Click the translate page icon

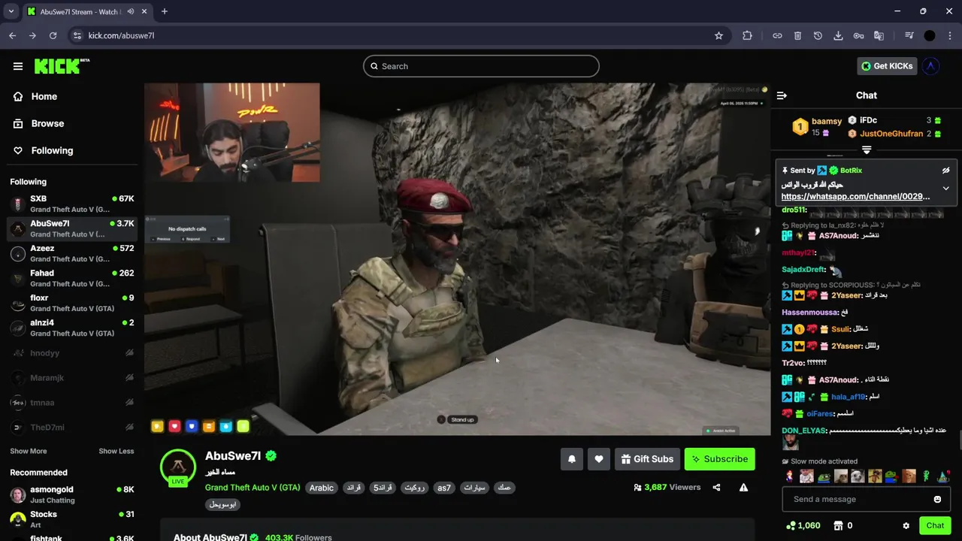[879, 35]
